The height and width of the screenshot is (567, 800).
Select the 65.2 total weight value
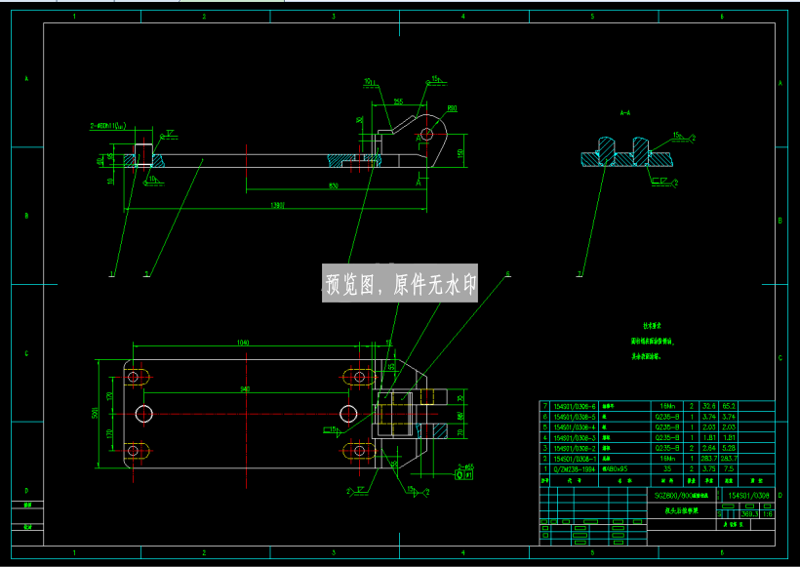[x=729, y=406]
